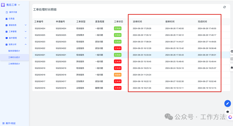Image resolution: width=233 pixels, height=126 pixels.
Task: Click the 操作手册 document icon
Action: coord(7,12)
